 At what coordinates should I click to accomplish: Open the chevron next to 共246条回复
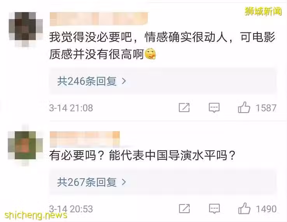pos(124,81)
